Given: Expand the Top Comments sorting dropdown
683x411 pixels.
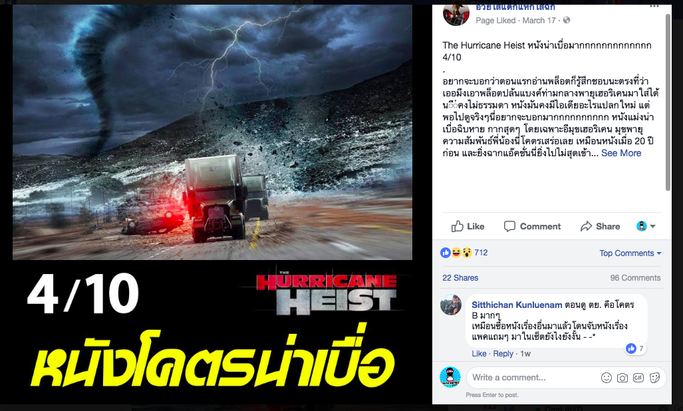Looking at the screenshot, I should 630,253.
